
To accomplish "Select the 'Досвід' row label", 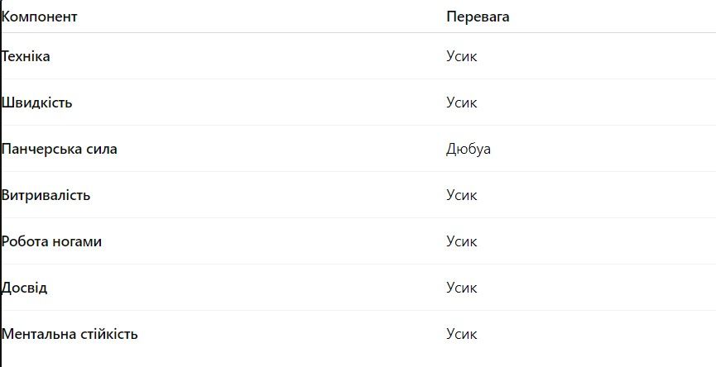I will click(25, 288).
